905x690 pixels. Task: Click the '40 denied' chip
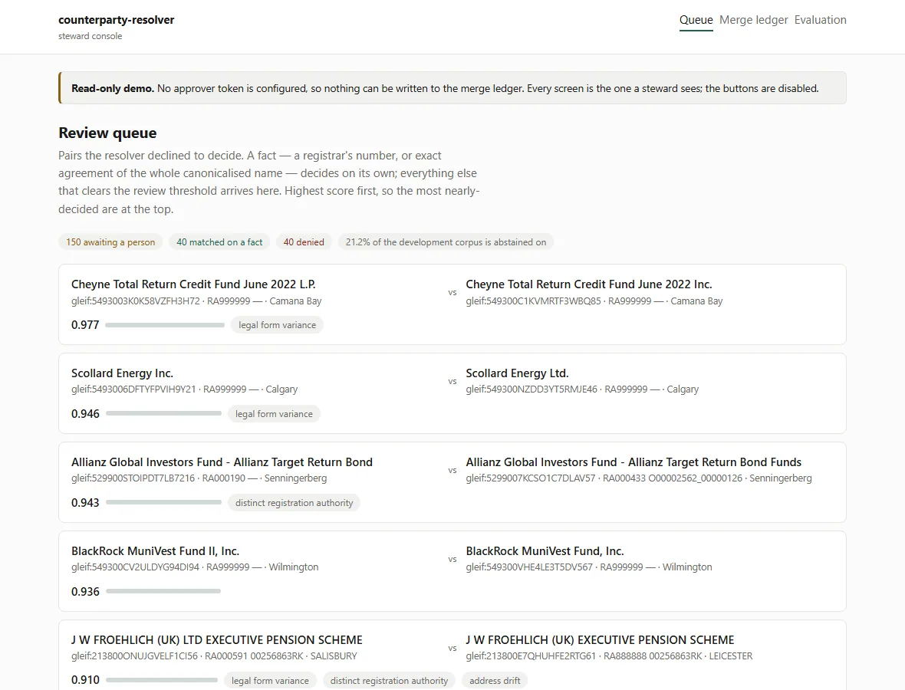(304, 242)
